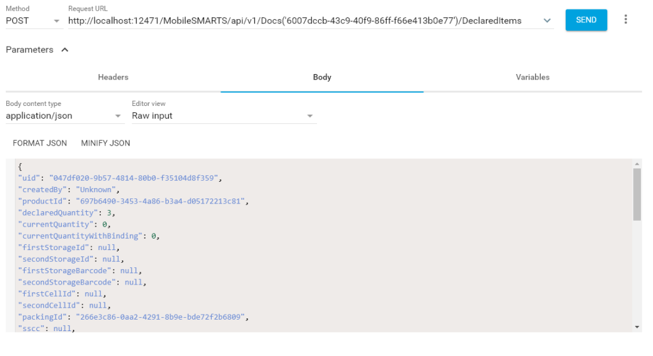Click FORMAT JSON button
Image resolution: width=653 pixels, height=356 pixels.
[40, 143]
